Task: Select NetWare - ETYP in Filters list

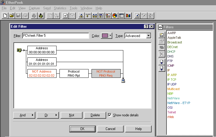Action: [179, 103]
